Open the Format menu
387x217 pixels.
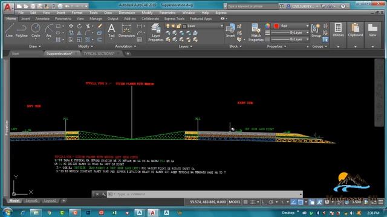[77, 13]
